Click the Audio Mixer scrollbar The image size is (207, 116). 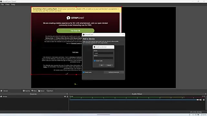pyautogui.click(x=206, y=102)
